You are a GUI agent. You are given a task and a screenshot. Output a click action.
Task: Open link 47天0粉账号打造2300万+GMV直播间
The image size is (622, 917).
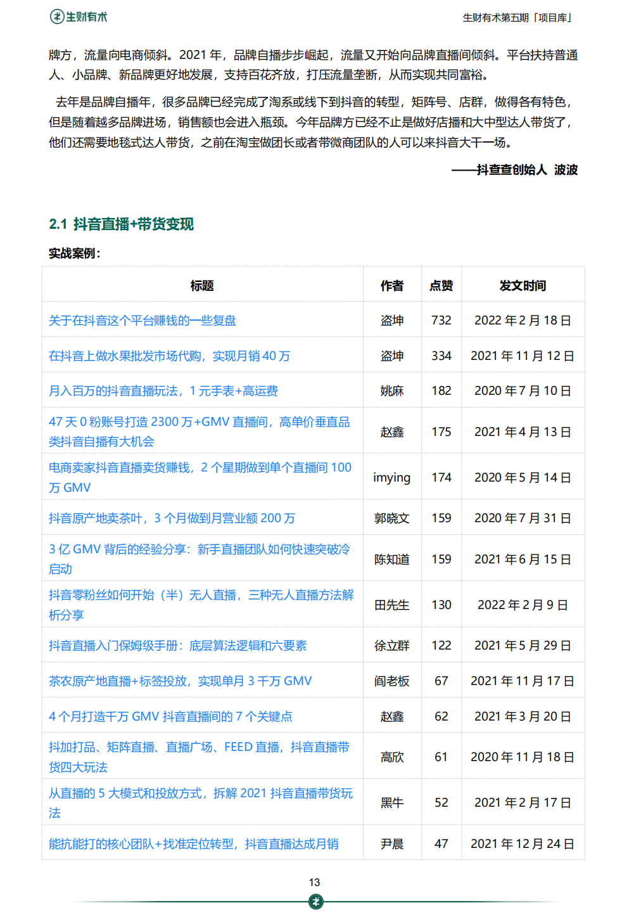tap(199, 432)
